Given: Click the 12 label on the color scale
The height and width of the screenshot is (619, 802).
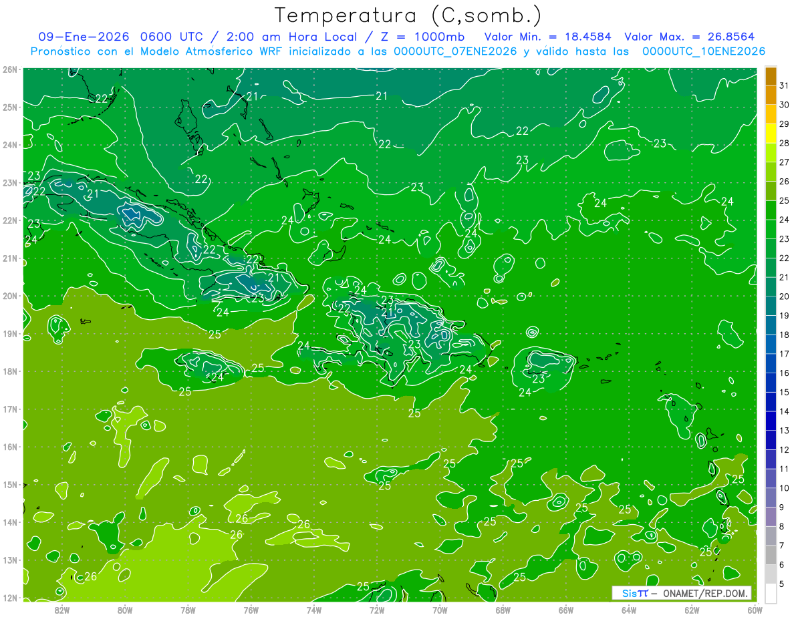Looking at the screenshot, I should point(784,449).
